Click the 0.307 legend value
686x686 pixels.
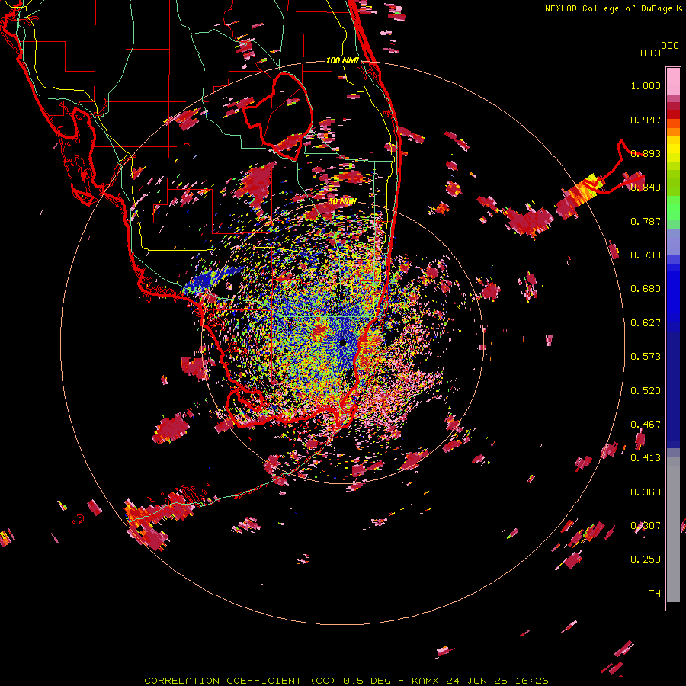click(646, 526)
